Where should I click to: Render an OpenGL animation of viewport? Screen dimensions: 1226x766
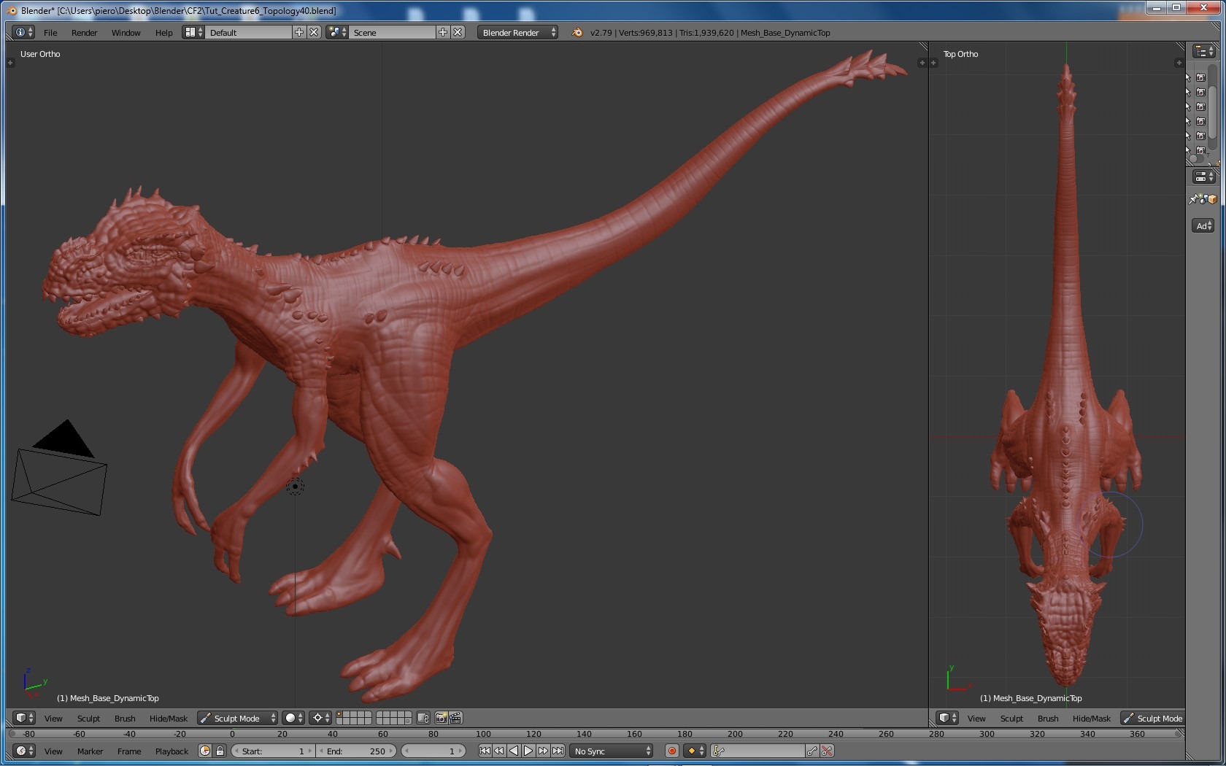point(455,718)
